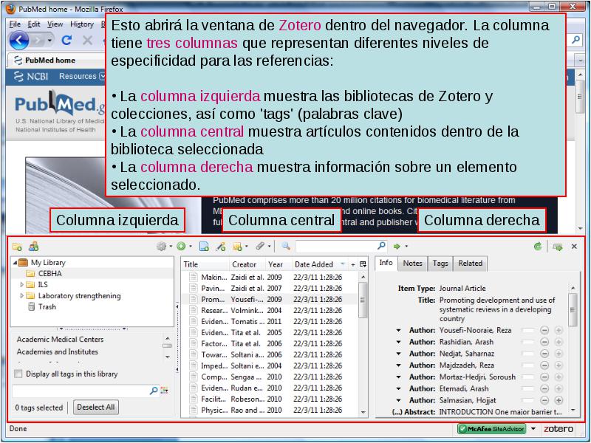Sort items by Creator column header
591x443 pixels.
(x=247, y=264)
